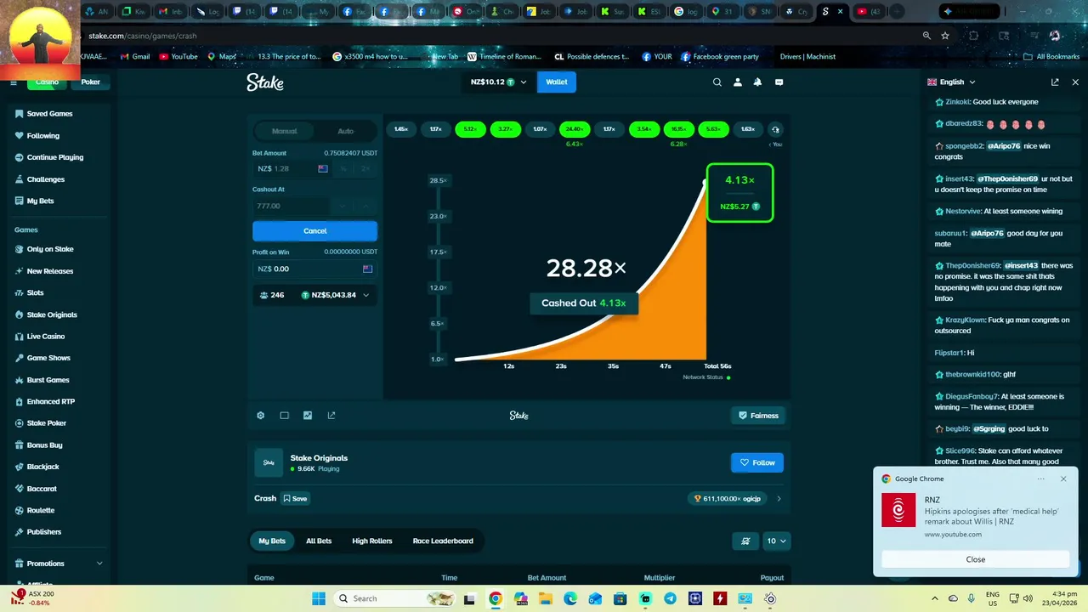Viewport: 1088px width, 612px height.
Task: Increase Cashout At value arrow
Action: tap(365, 206)
